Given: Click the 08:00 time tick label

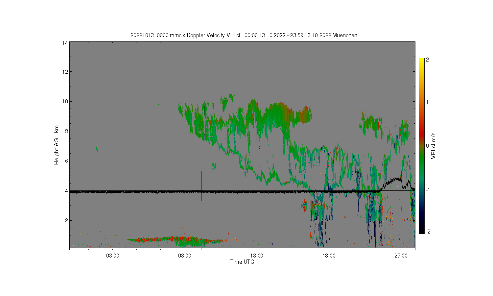Looking at the screenshot, I should (185, 256).
